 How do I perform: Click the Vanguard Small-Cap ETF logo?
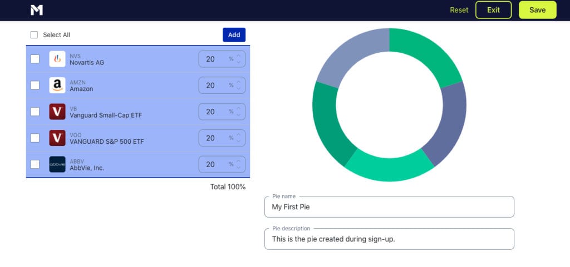(x=57, y=112)
